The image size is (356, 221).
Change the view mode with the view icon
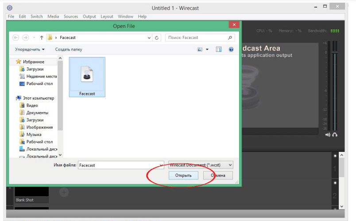click(x=200, y=49)
